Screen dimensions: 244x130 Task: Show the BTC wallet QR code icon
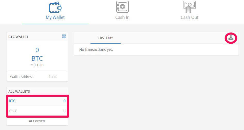point(64,36)
